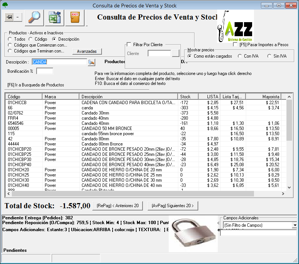Click the Exit door icon

(x=75, y=17)
